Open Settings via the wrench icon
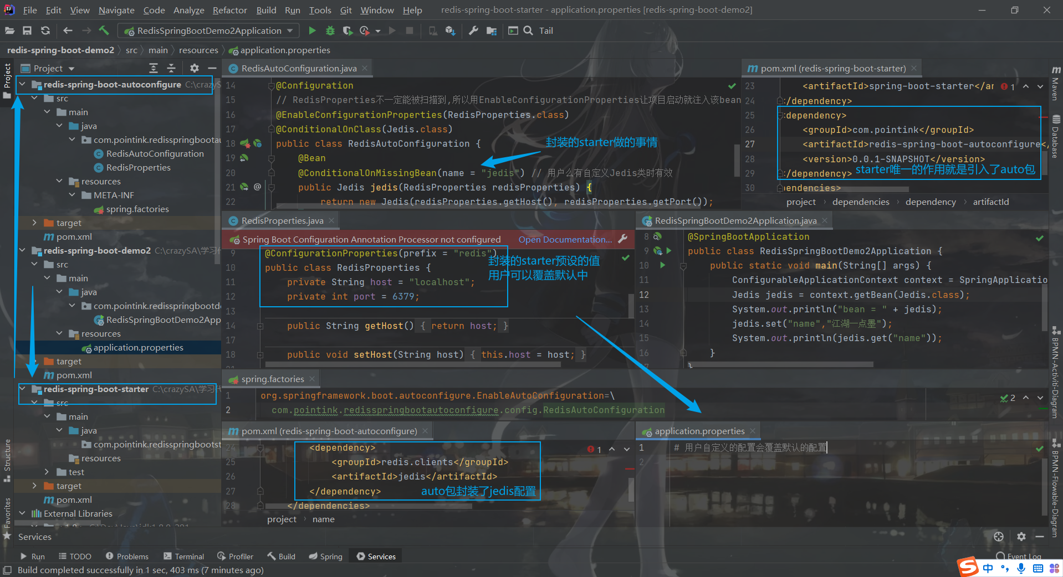The width and height of the screenshot is (1063, 577). tap(473, 30)
